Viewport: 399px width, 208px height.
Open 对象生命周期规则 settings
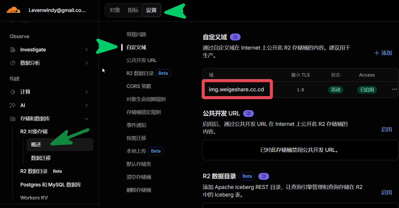click(146, 99)
